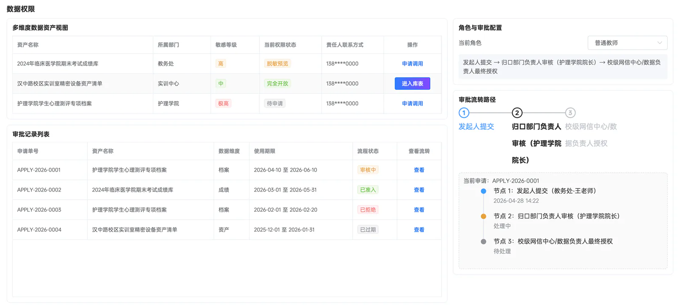Click application number APPLY-2026-0003
The image size is (679, 305).
tap(39, 210)
